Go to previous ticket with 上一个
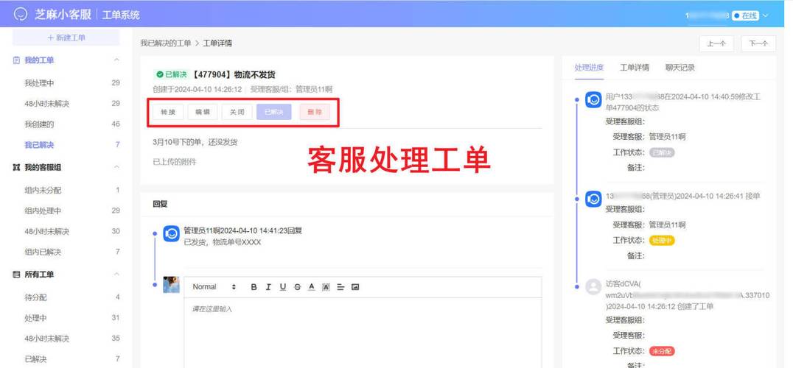The width and height of the screenshot is (793, 368). tap(716, 44)
